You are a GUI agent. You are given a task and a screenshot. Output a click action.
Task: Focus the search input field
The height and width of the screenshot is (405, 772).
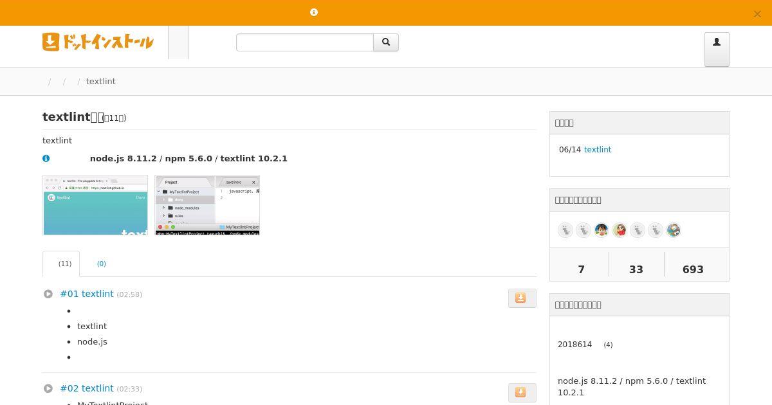[x=305, y=42]
